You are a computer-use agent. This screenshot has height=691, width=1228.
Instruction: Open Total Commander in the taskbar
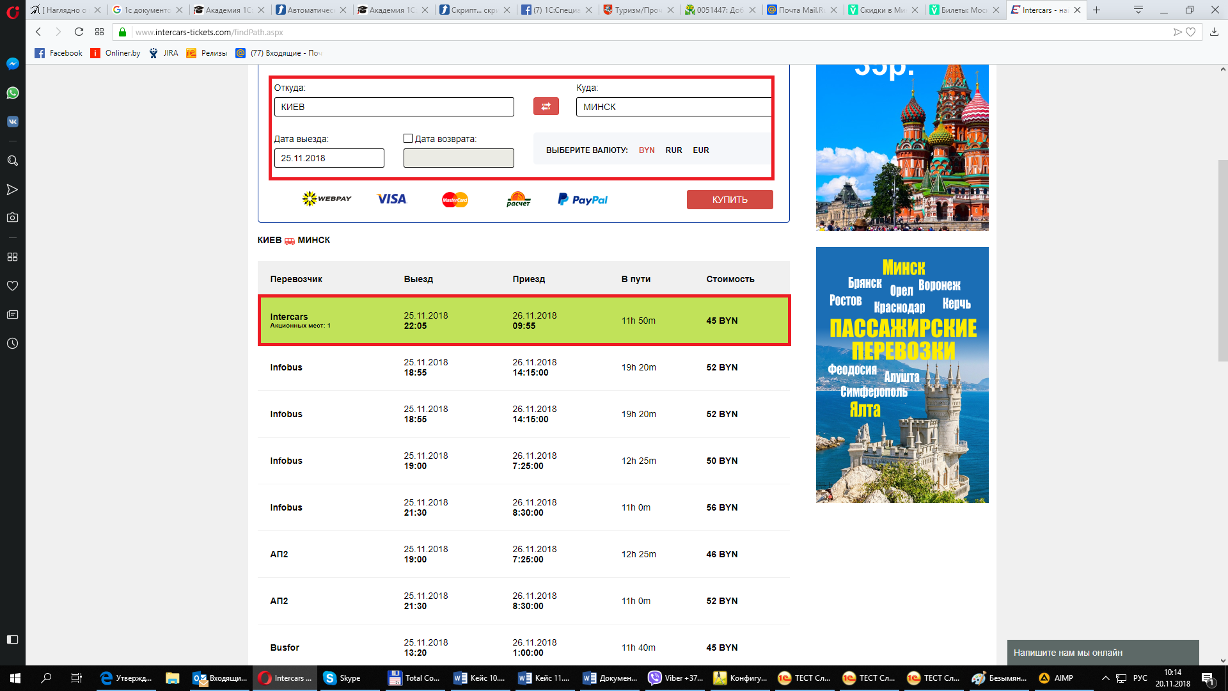pyautogui.click(x=414, y=678)
